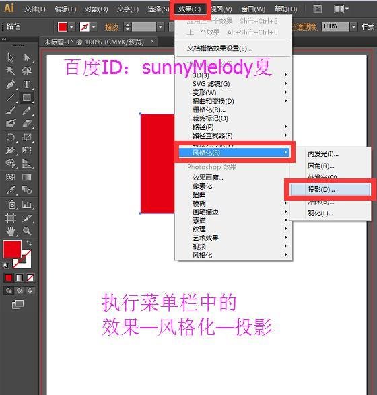Image resolution: width=377 pixels, height=395 pixels.
Task: Select the Pen tool
Action: (11, 84)
